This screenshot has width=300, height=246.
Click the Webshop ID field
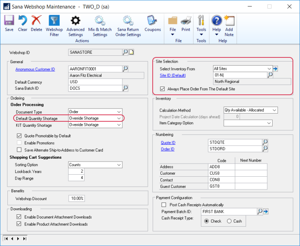[x=95, y=52]
